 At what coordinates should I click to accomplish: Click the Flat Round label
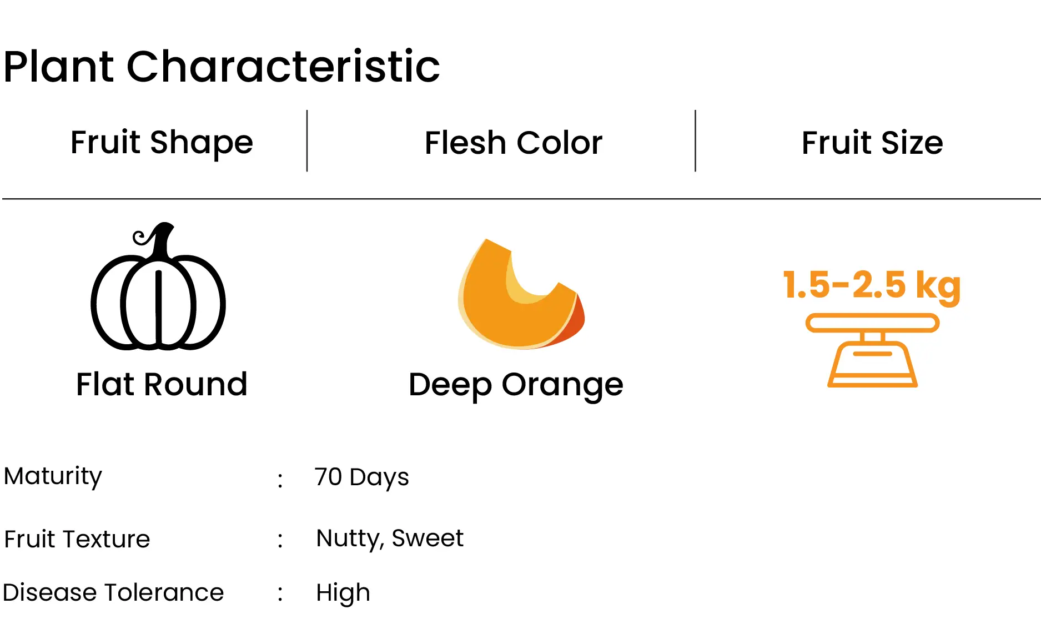(162, 384)
